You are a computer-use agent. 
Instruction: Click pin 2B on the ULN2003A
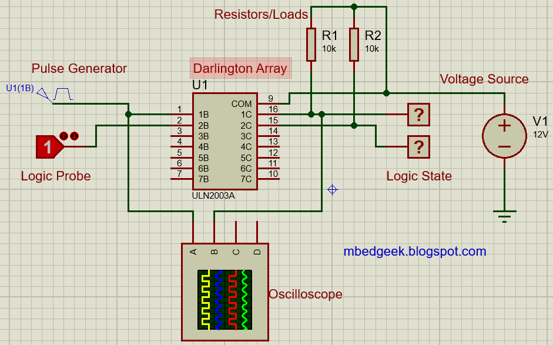pos(203,126)
